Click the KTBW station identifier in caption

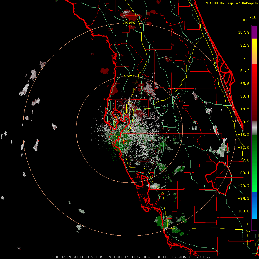click(x=163, y=257)
